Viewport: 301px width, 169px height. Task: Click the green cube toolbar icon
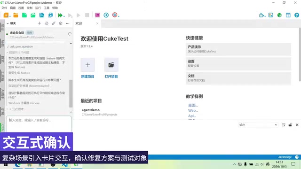click(x=279, y=15)
